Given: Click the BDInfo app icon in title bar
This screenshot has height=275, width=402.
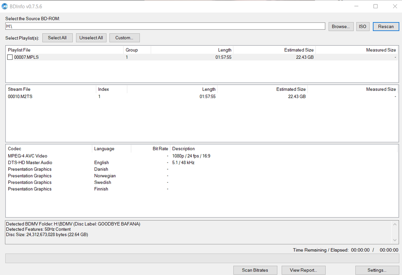Looking at the screenshot, I should click(4, 7).
